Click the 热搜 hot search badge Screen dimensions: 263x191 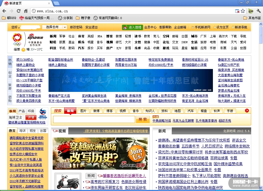click(x=156, y=117)
